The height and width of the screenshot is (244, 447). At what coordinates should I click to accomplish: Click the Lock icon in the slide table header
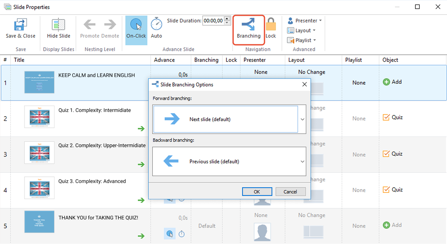[231, 60]
